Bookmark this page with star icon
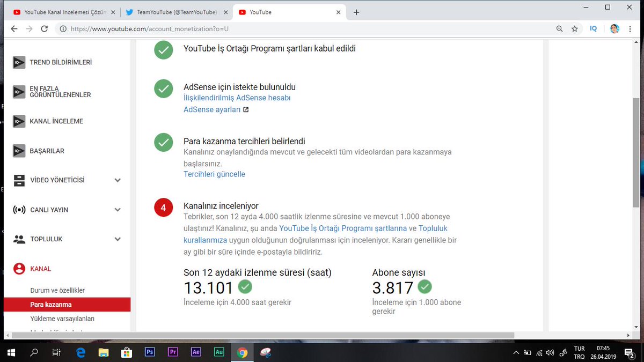The width and height of the screenshot is (644, 362). tap(575, 29)
